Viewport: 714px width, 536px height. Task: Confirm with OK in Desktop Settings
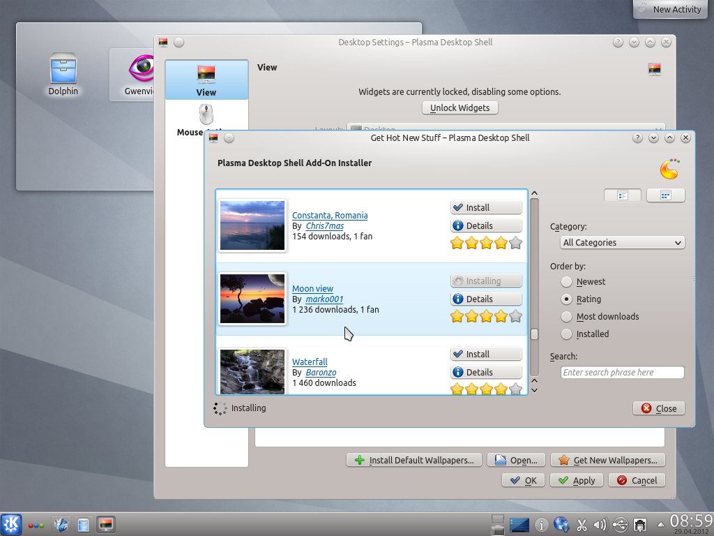(523, 480)
